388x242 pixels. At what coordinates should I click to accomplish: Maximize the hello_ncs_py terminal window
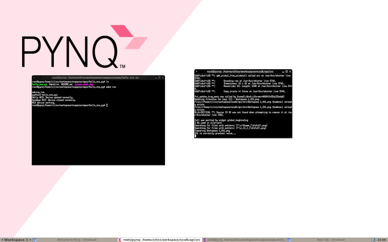coord(159,78)
